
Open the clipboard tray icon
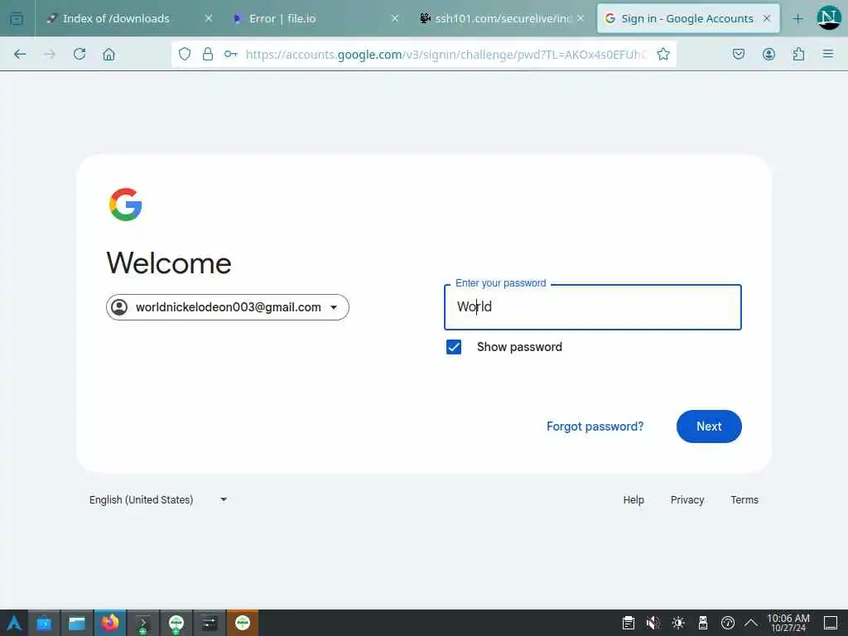(628, 623)
